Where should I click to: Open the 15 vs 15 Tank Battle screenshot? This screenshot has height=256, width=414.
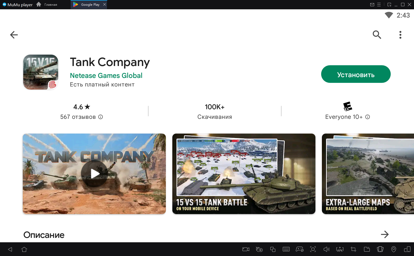tap(244, 174)
